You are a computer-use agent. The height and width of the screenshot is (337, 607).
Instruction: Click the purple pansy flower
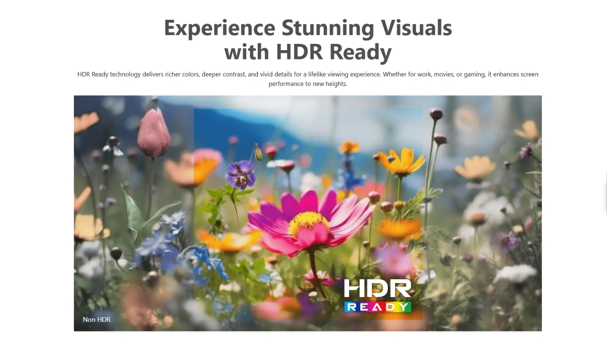point(241,174)
